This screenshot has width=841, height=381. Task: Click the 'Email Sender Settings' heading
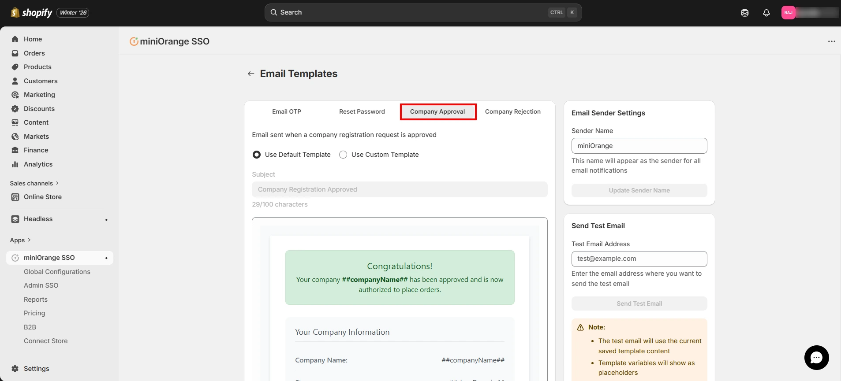pyautogui.click(x=608, y=113)
